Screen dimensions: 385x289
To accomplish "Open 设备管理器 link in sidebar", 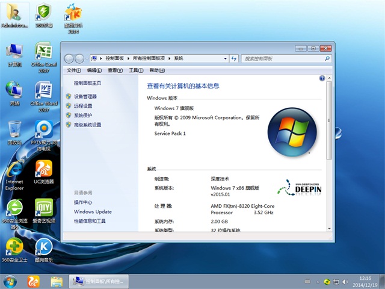I will [85, 96].
